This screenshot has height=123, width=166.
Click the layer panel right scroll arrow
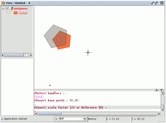click(x=31, y=55)
